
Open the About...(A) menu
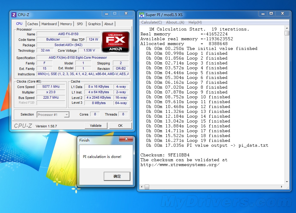tap(175, 22)
